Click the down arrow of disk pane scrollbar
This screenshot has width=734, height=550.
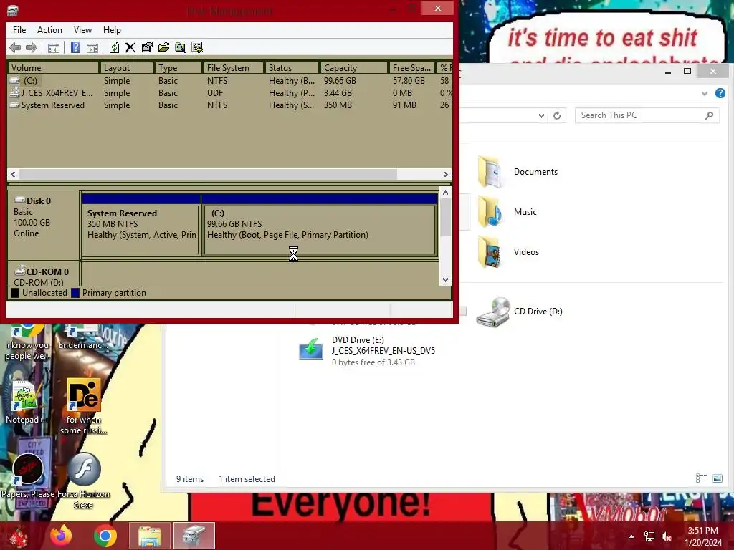(445, 280)
